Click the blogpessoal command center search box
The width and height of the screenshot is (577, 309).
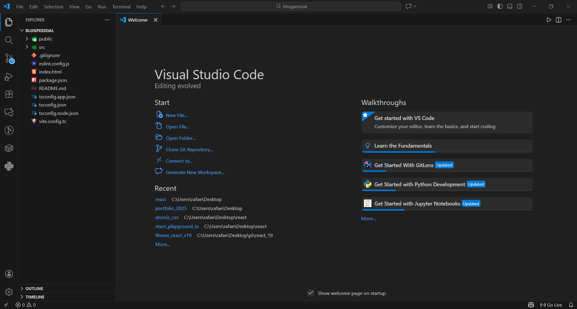tap(291, 6)
